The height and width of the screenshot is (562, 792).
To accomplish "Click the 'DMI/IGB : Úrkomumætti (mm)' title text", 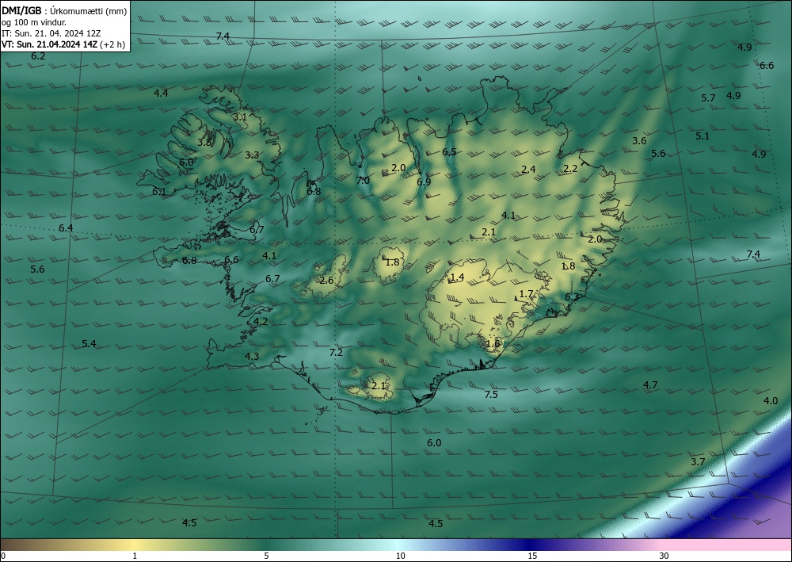I will pos(64,11).
